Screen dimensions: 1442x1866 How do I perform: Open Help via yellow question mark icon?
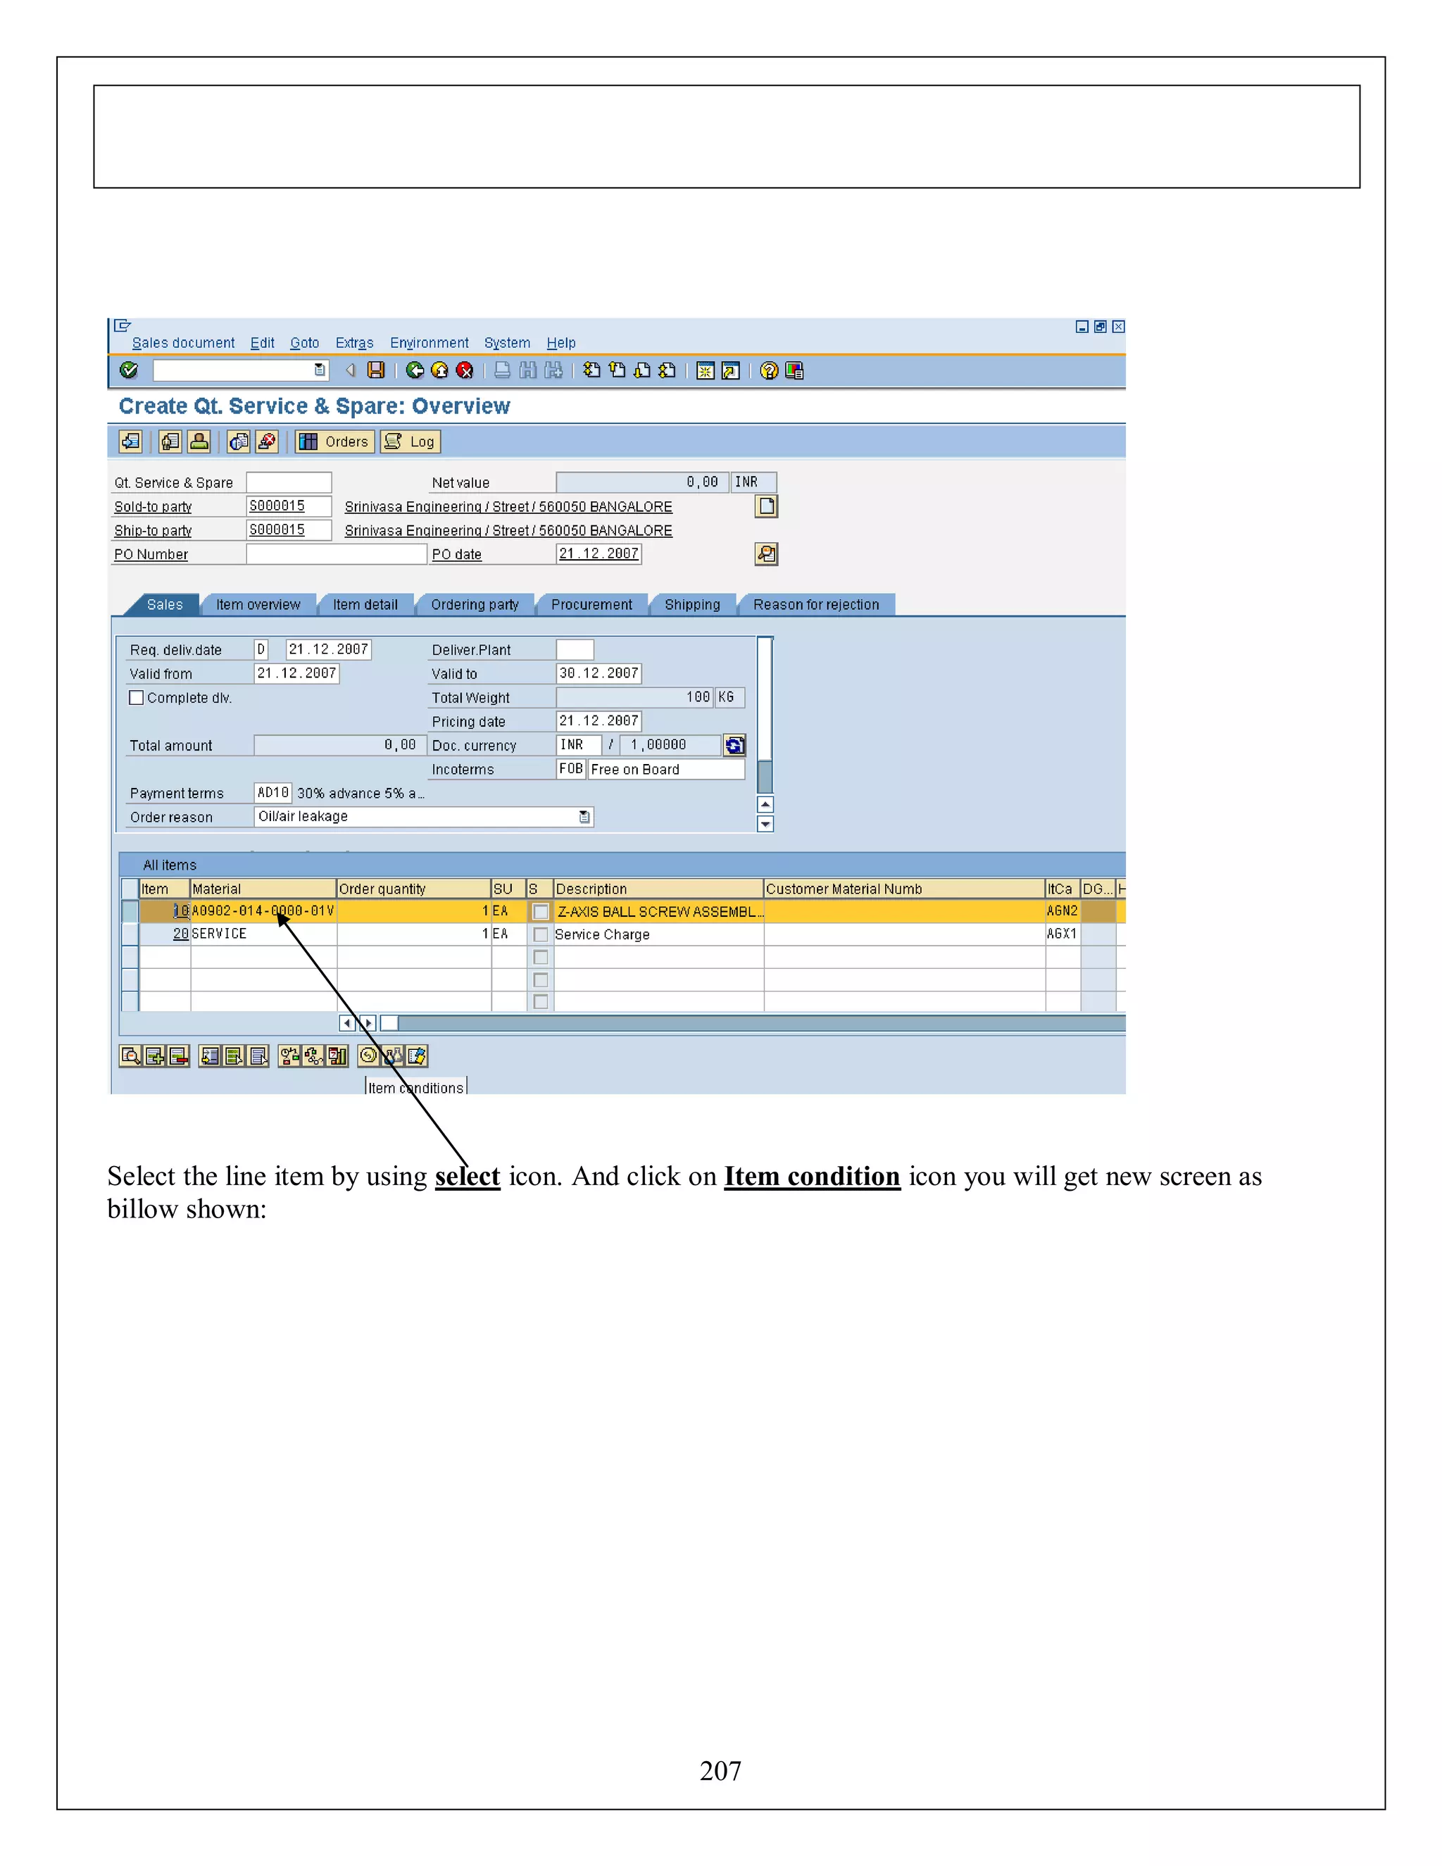tap(769, 370)
